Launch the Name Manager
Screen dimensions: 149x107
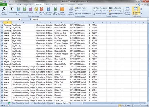coord(71,11)
